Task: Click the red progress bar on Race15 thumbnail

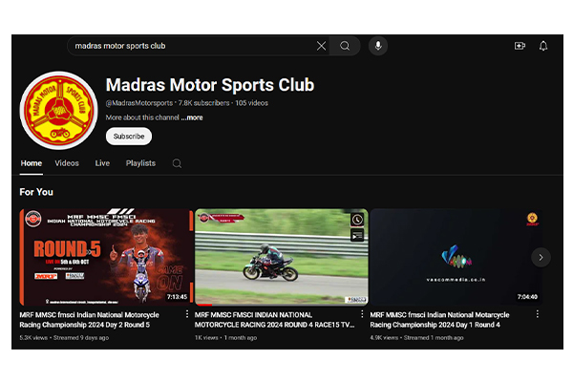Action: pyautogui.click(x=203, y=305)
